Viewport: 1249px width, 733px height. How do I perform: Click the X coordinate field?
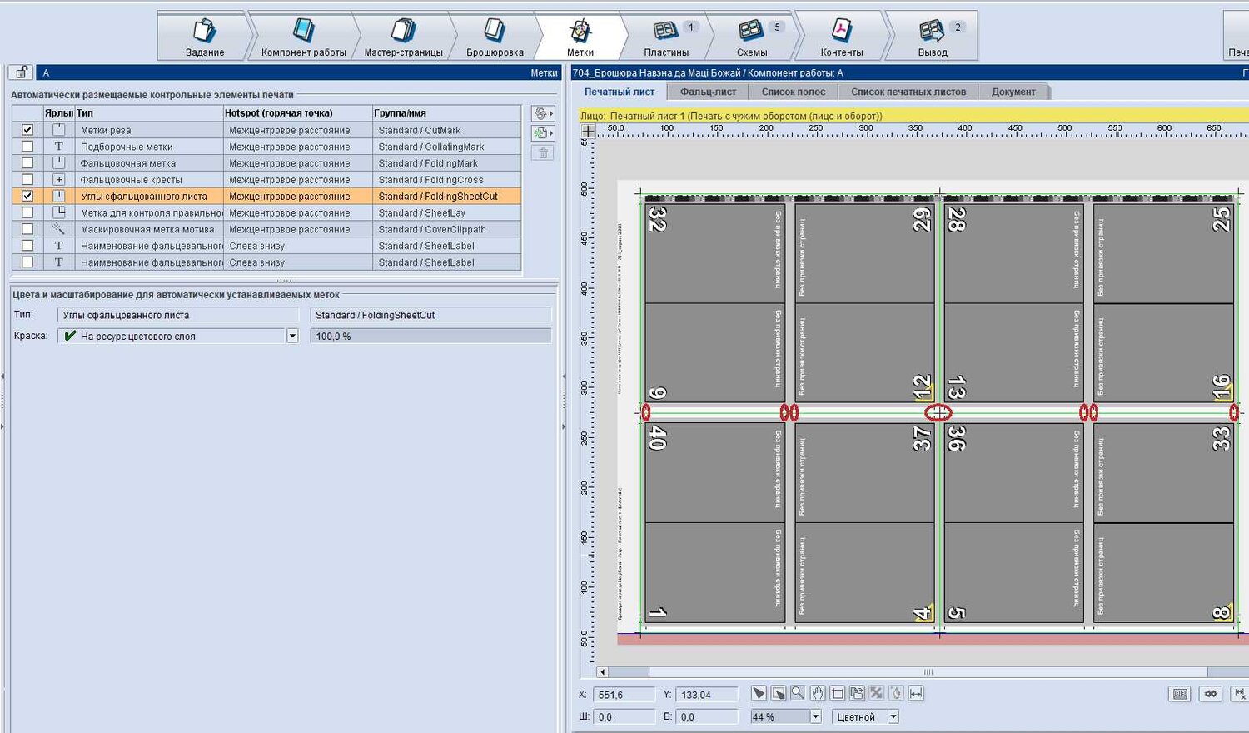623,695
